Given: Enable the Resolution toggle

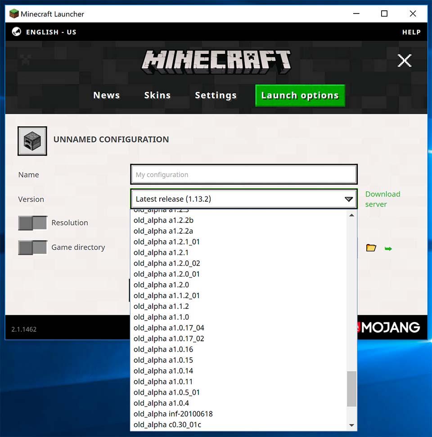Looking at the screenshot, I should (32, 223).
